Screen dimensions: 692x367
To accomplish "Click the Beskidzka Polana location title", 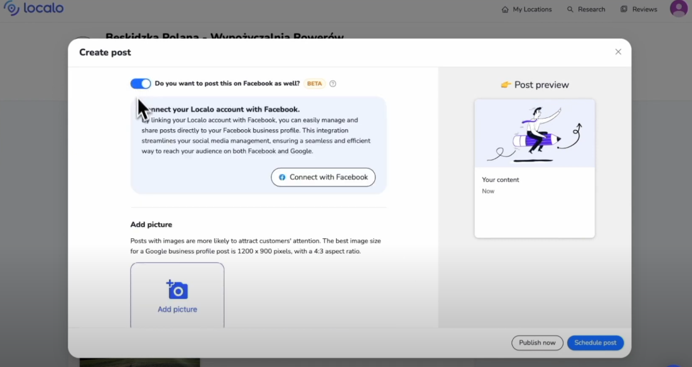I will (x=224, y=37).
